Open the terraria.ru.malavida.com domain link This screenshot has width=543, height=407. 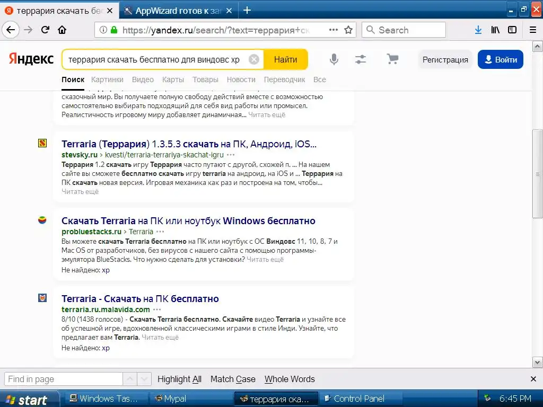[x=106, y=309]
